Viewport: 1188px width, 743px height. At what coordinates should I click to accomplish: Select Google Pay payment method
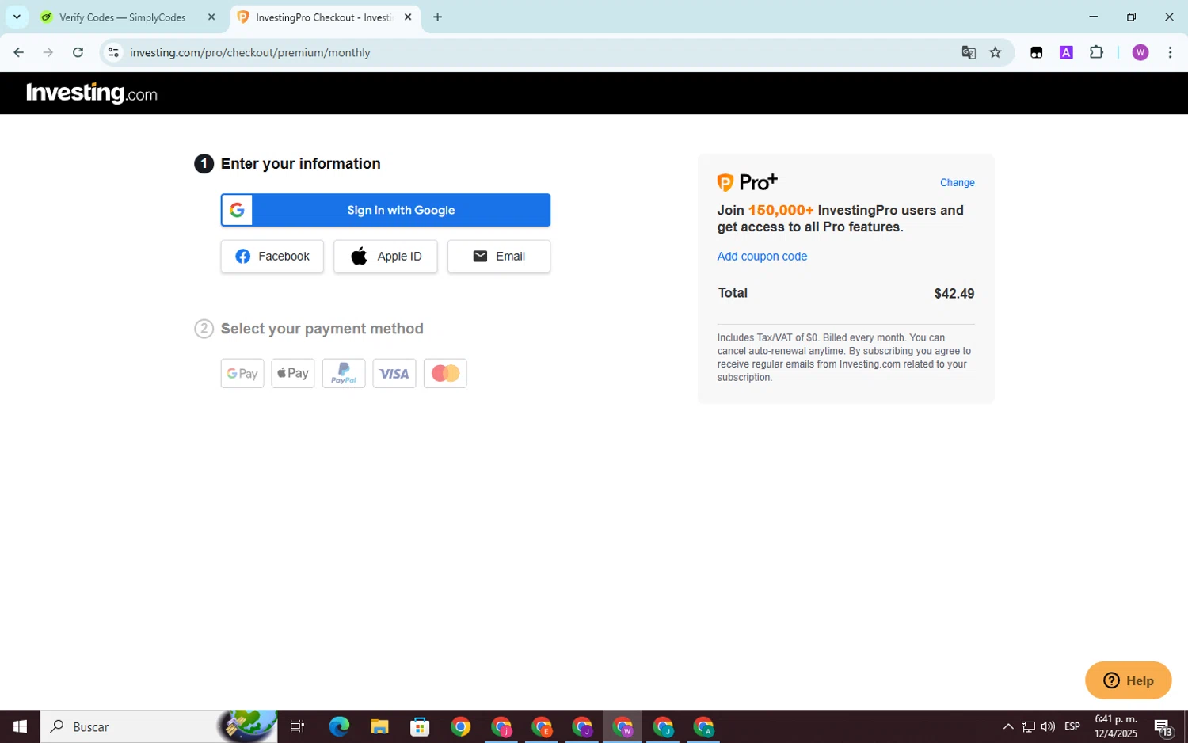[242, 373]
